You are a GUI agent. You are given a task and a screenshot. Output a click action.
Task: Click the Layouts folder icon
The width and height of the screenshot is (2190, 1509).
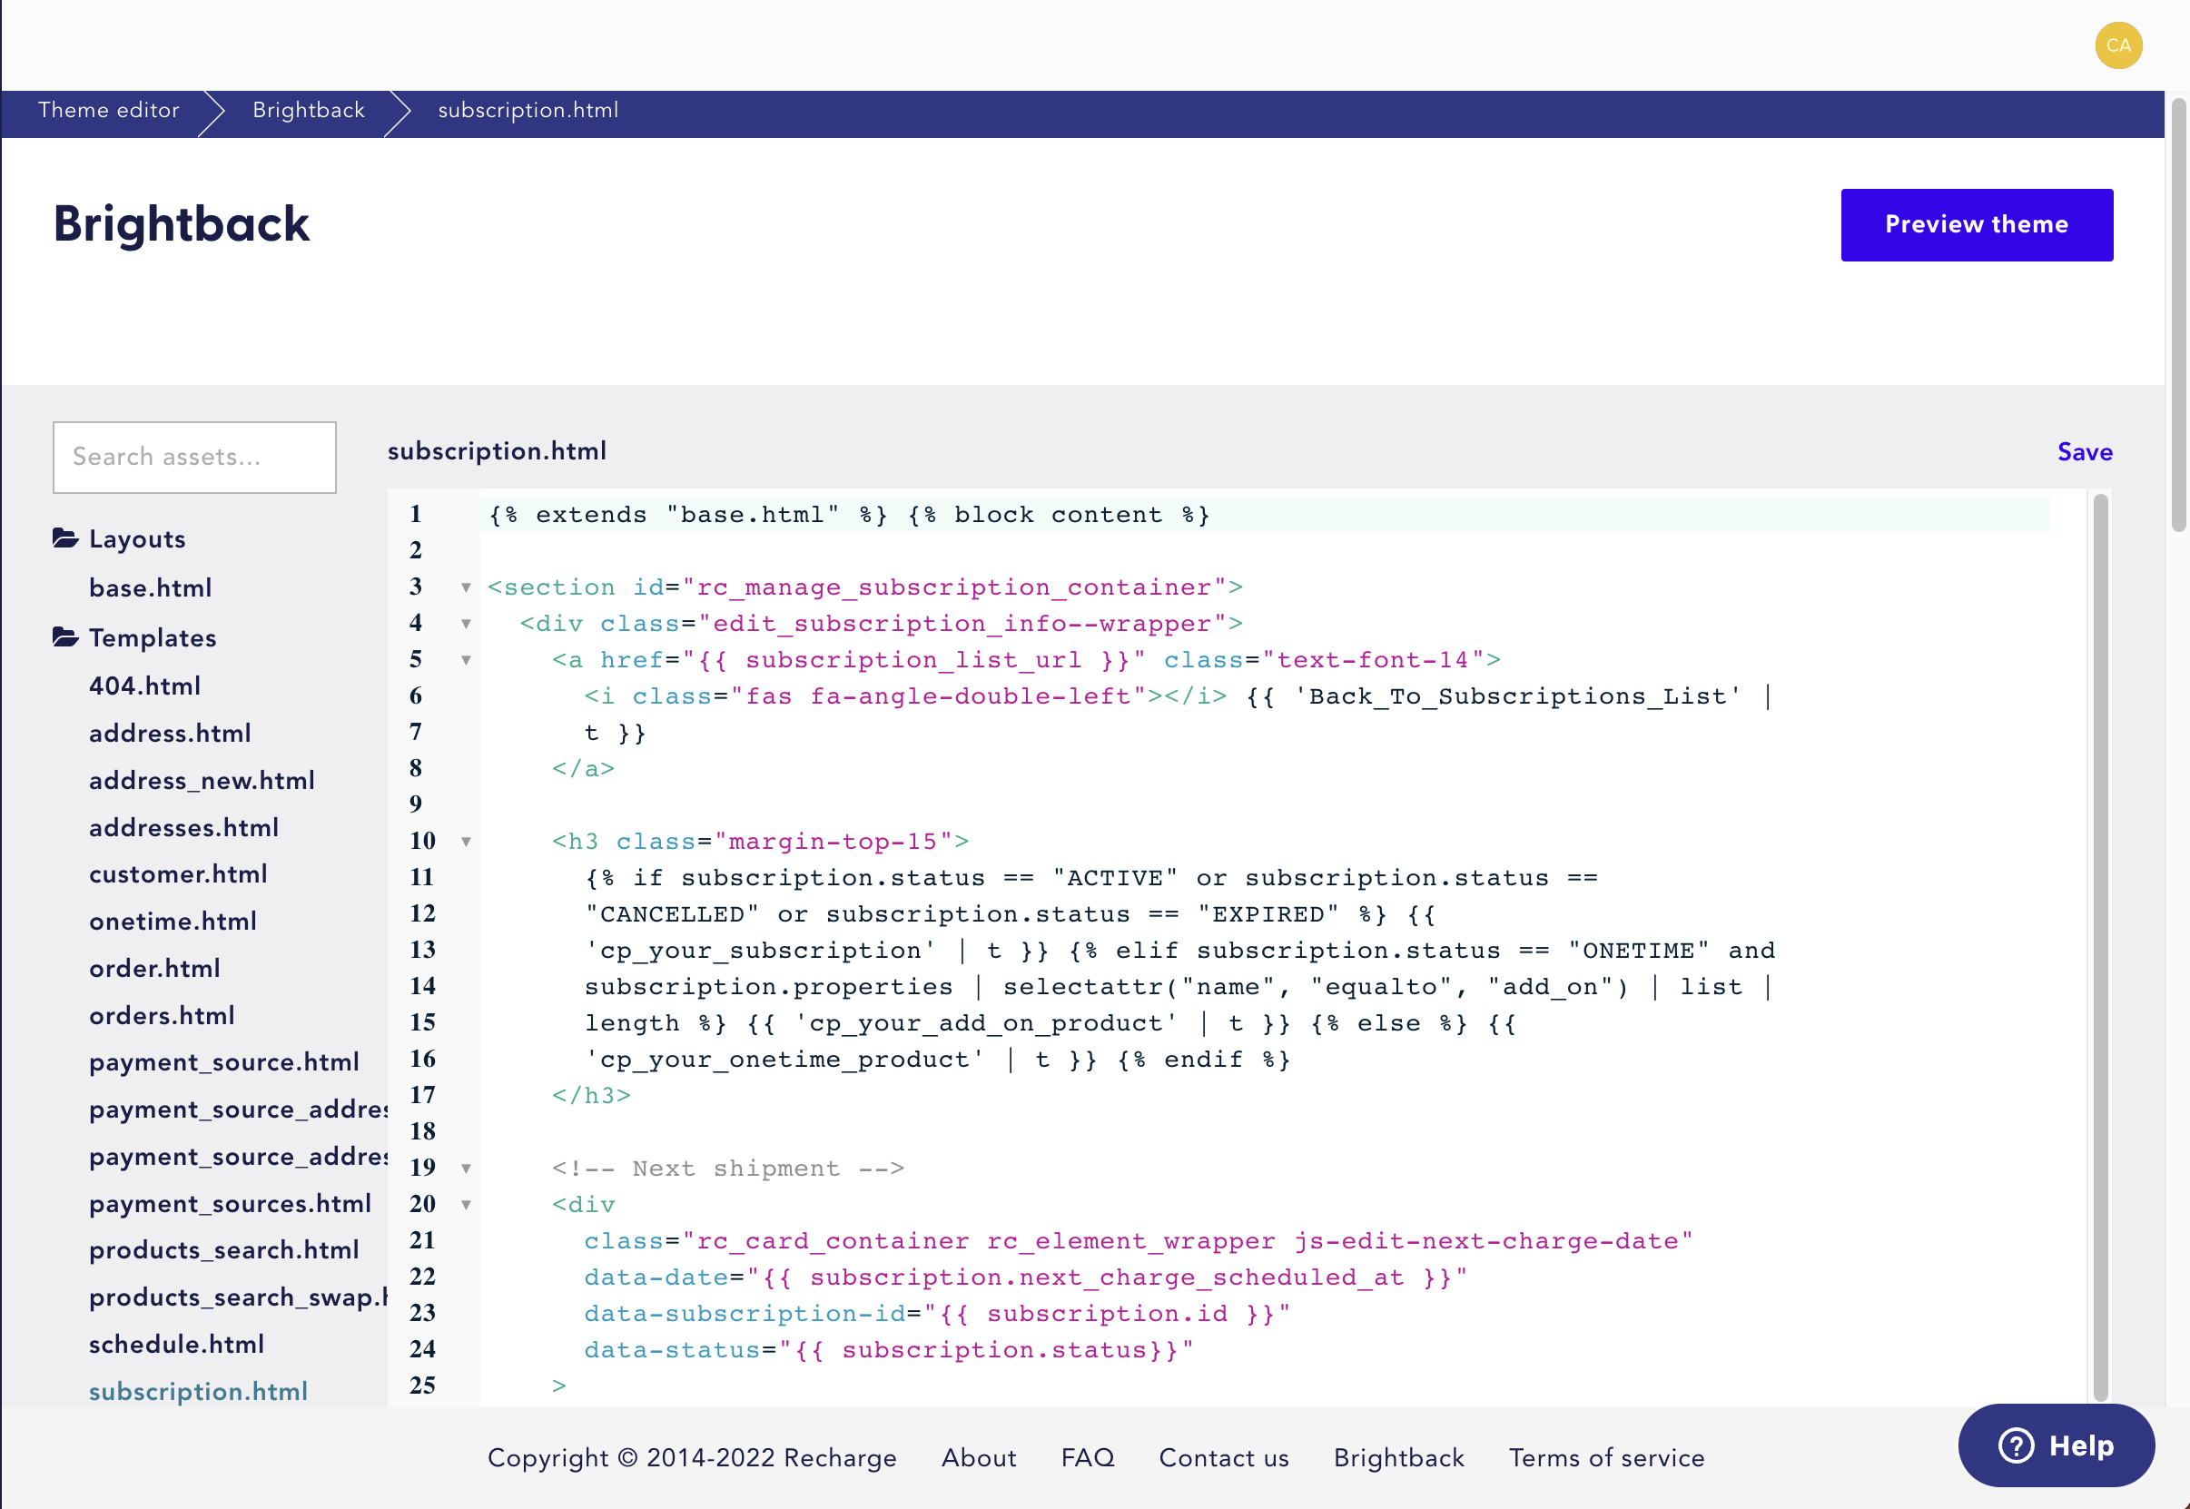65,539
